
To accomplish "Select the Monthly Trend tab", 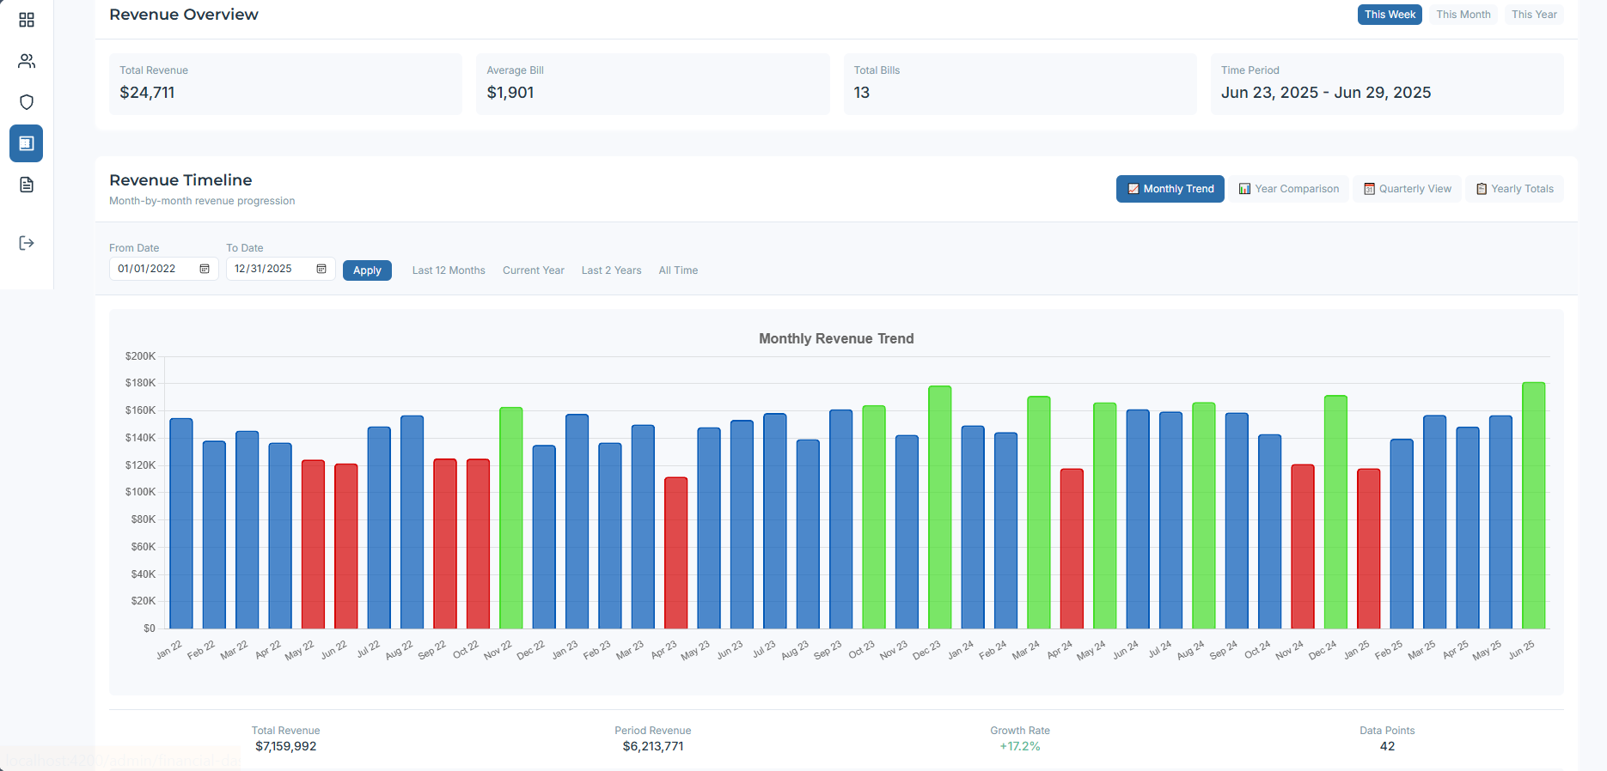I will coord(1170,189).
